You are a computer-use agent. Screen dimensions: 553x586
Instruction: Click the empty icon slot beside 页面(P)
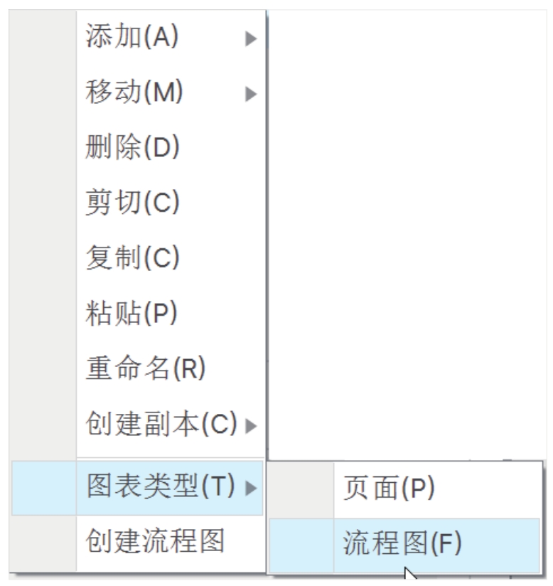click(301, 488)
